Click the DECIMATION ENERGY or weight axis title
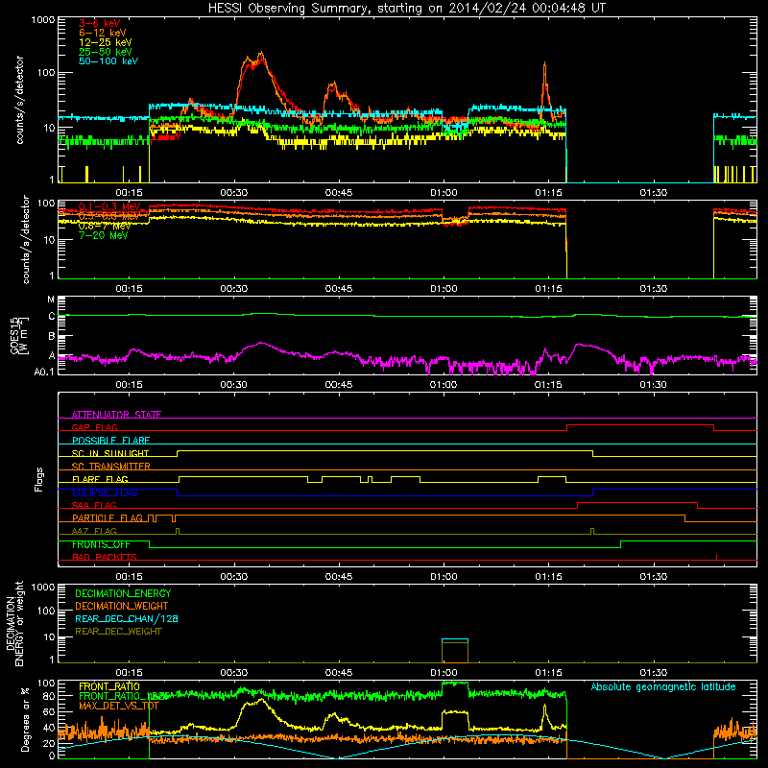This screenshot has height=768, width=768. coord(14,623)
